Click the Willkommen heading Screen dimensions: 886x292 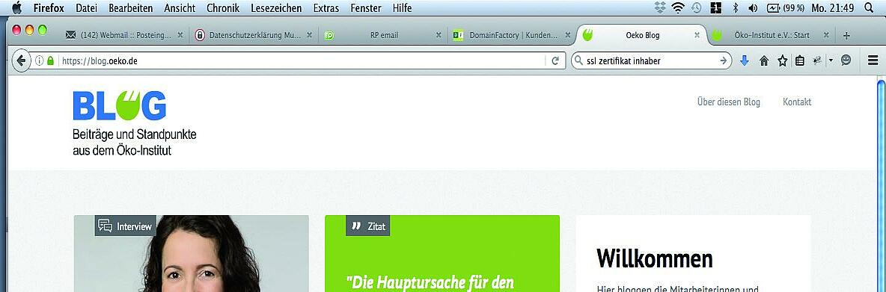(654, 258)
